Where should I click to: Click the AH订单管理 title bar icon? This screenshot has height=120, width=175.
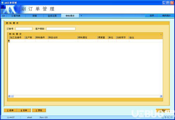click(2, 3)
